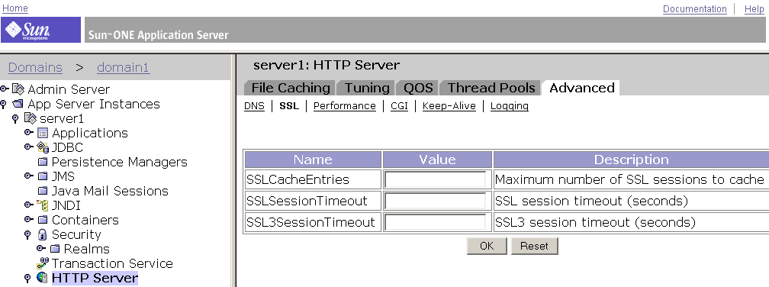
Task: Select Java Mail Sessions tree item
Action: click(110, 191)
